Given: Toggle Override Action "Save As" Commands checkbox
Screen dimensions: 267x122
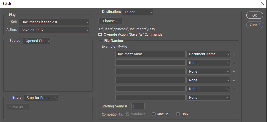Looking at the screenshot, I should 100,34.
